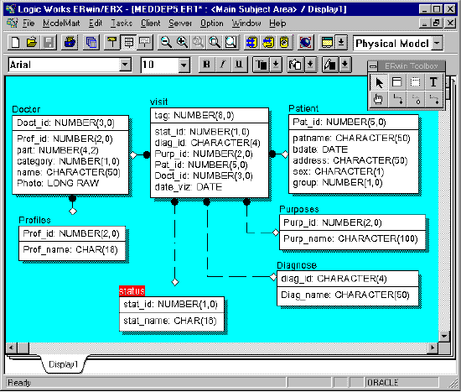The image size is (461, 392).
Task: Click the printer icon in the toolbar
Action: pyautogui.click(x=70, y=43)
